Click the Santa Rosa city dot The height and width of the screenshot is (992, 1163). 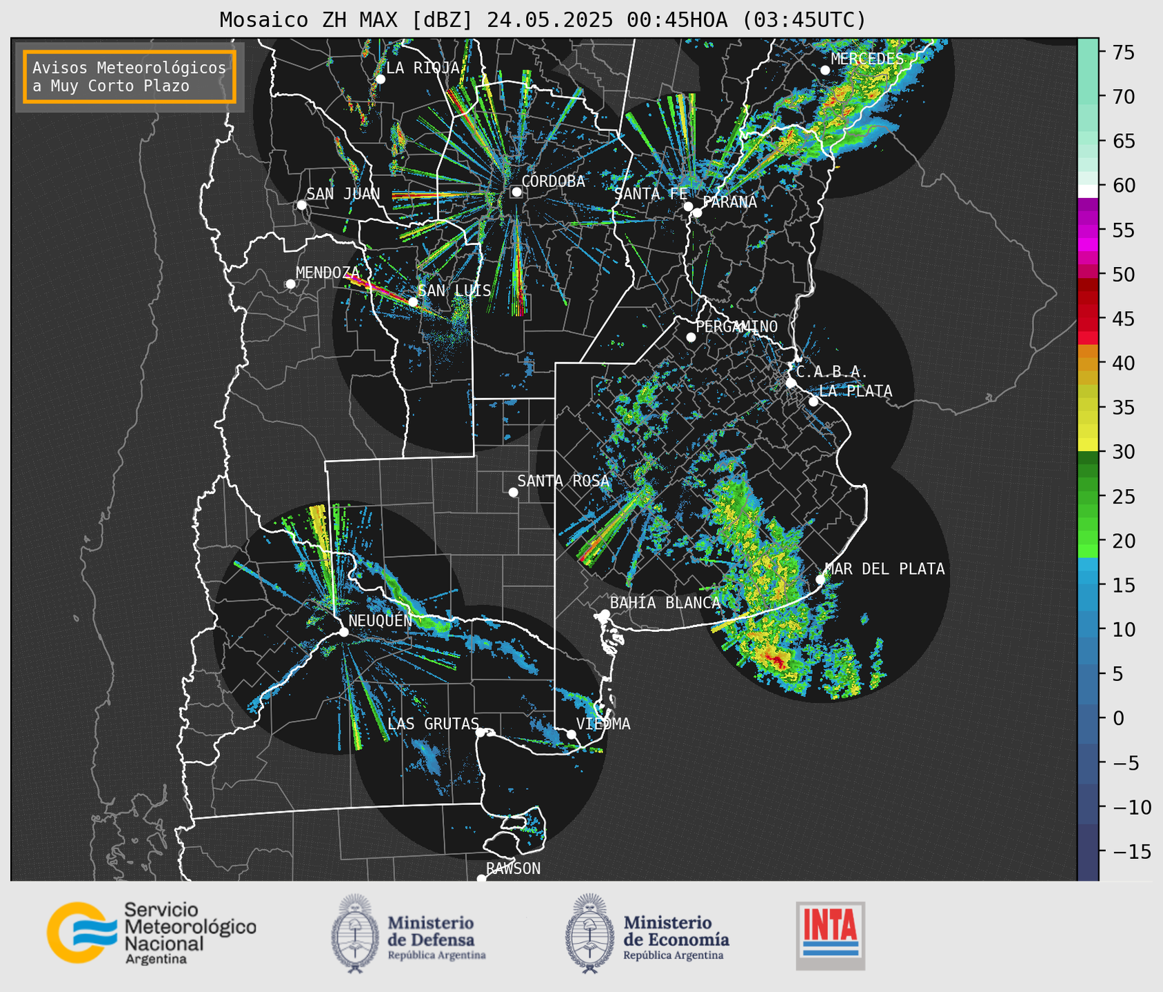[513, 492]
